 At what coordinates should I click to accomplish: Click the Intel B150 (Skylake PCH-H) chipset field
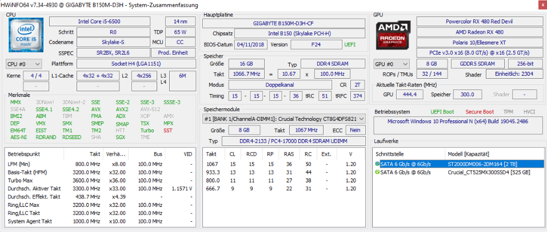pos(300,34)
